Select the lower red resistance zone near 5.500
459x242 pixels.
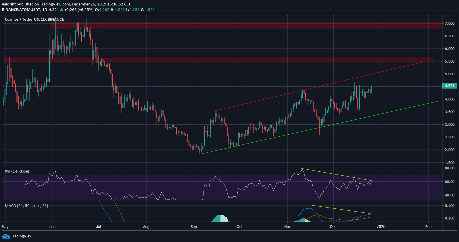coord(218,60)
